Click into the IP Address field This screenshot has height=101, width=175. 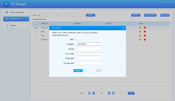(89, 44)
